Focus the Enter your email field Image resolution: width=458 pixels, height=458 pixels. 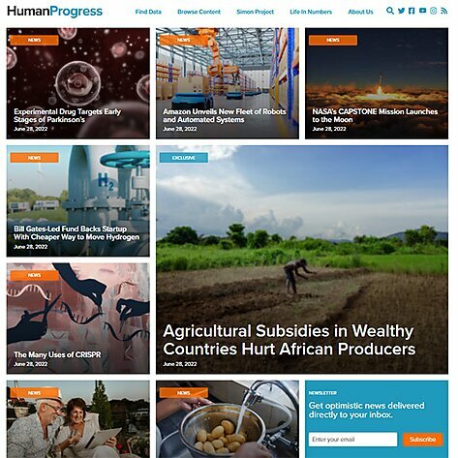click(x=352, y=440)
